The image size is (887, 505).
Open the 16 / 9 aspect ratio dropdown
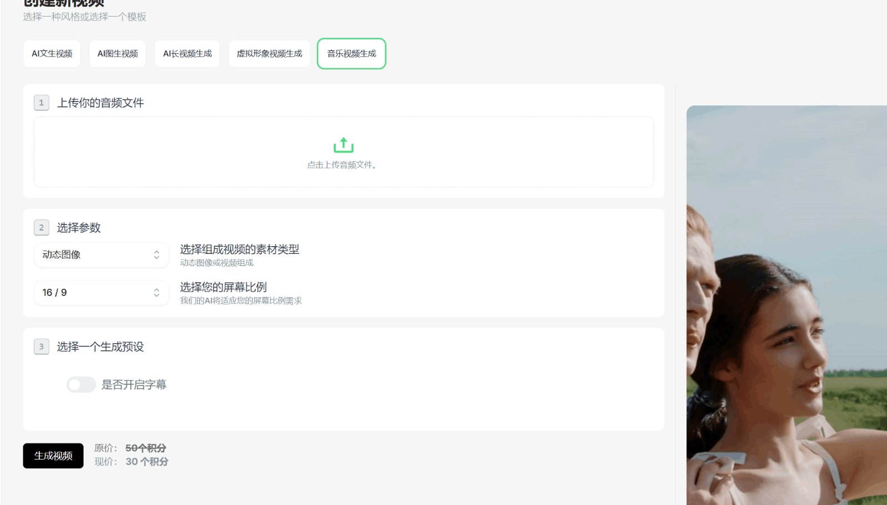[94, 293]
